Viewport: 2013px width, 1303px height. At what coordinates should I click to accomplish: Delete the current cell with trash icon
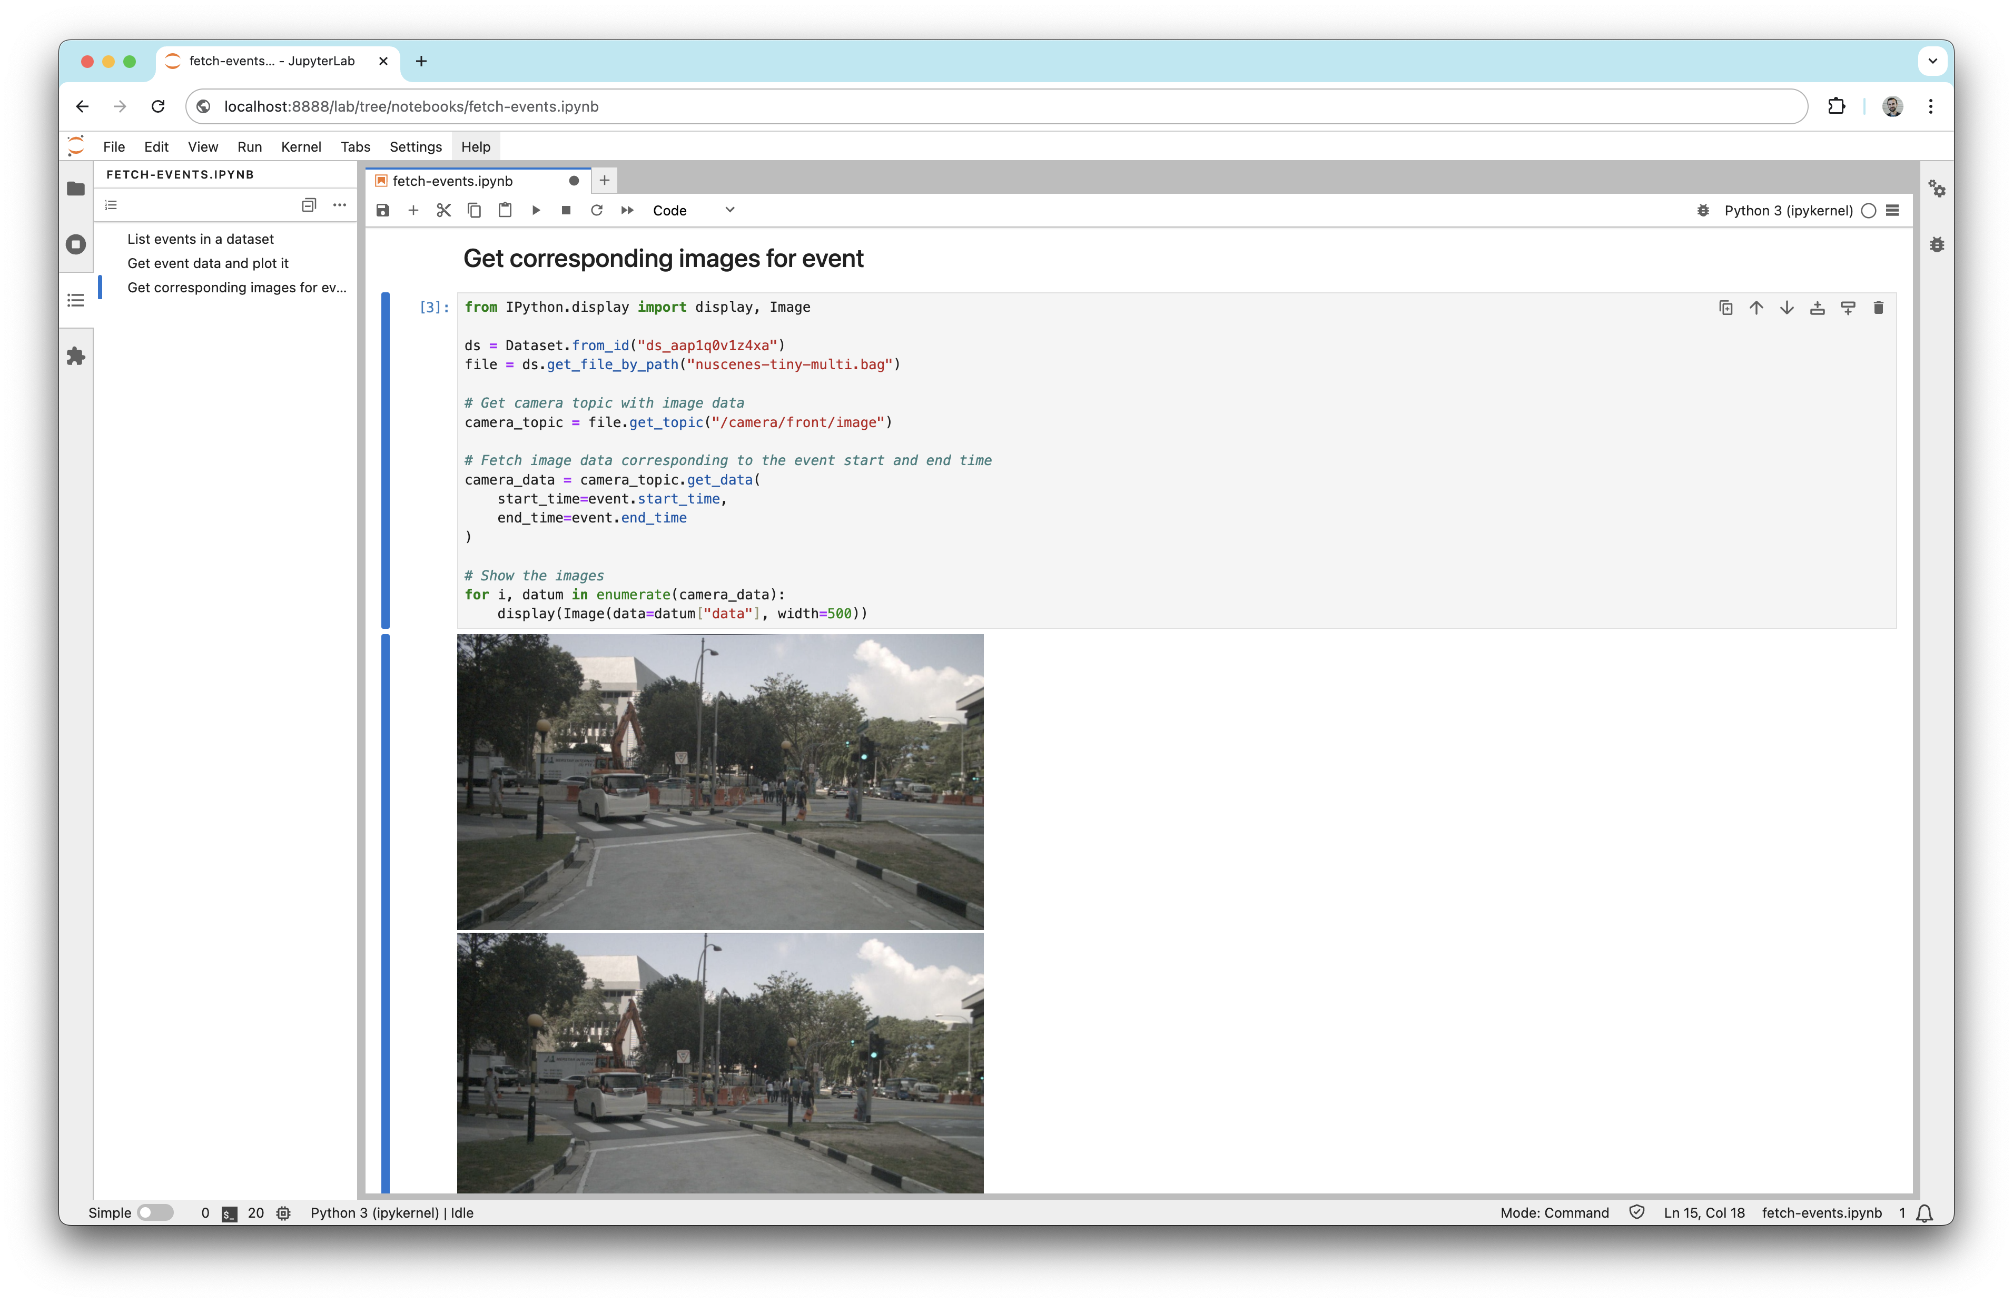[1878, 308]
